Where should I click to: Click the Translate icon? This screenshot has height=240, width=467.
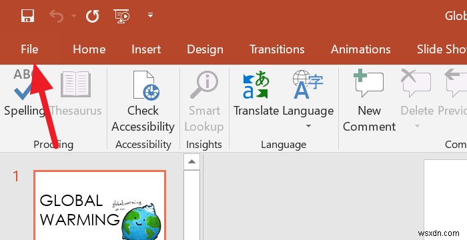256,85
